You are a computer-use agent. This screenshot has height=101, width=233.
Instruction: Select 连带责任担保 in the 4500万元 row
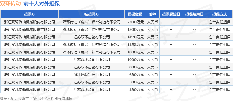[220, 90]
